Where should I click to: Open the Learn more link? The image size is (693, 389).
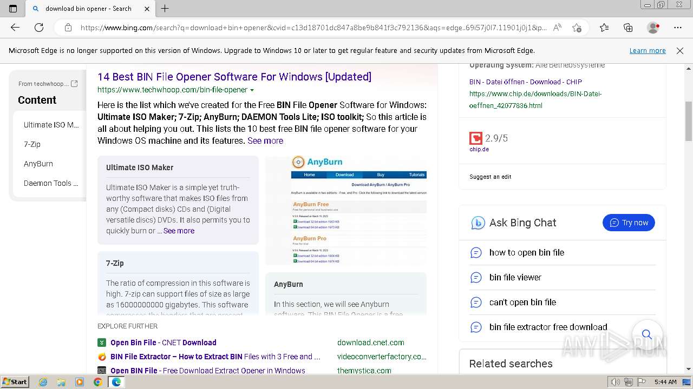pos(648,51)
